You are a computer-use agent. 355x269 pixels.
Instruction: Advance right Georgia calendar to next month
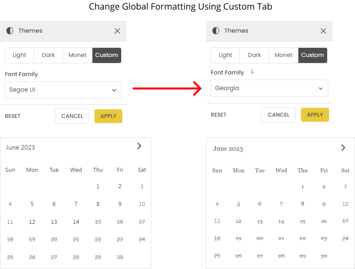tap(343, 147)
